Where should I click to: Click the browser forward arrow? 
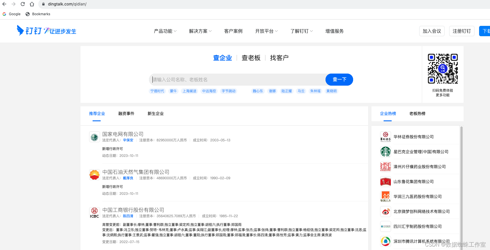coord(14,4)
